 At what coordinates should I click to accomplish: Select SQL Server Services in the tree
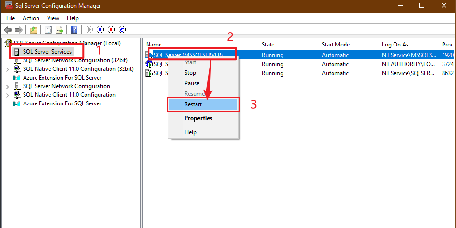point(47,52)
